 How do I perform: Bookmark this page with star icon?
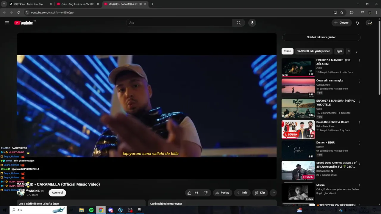[342, 12]
